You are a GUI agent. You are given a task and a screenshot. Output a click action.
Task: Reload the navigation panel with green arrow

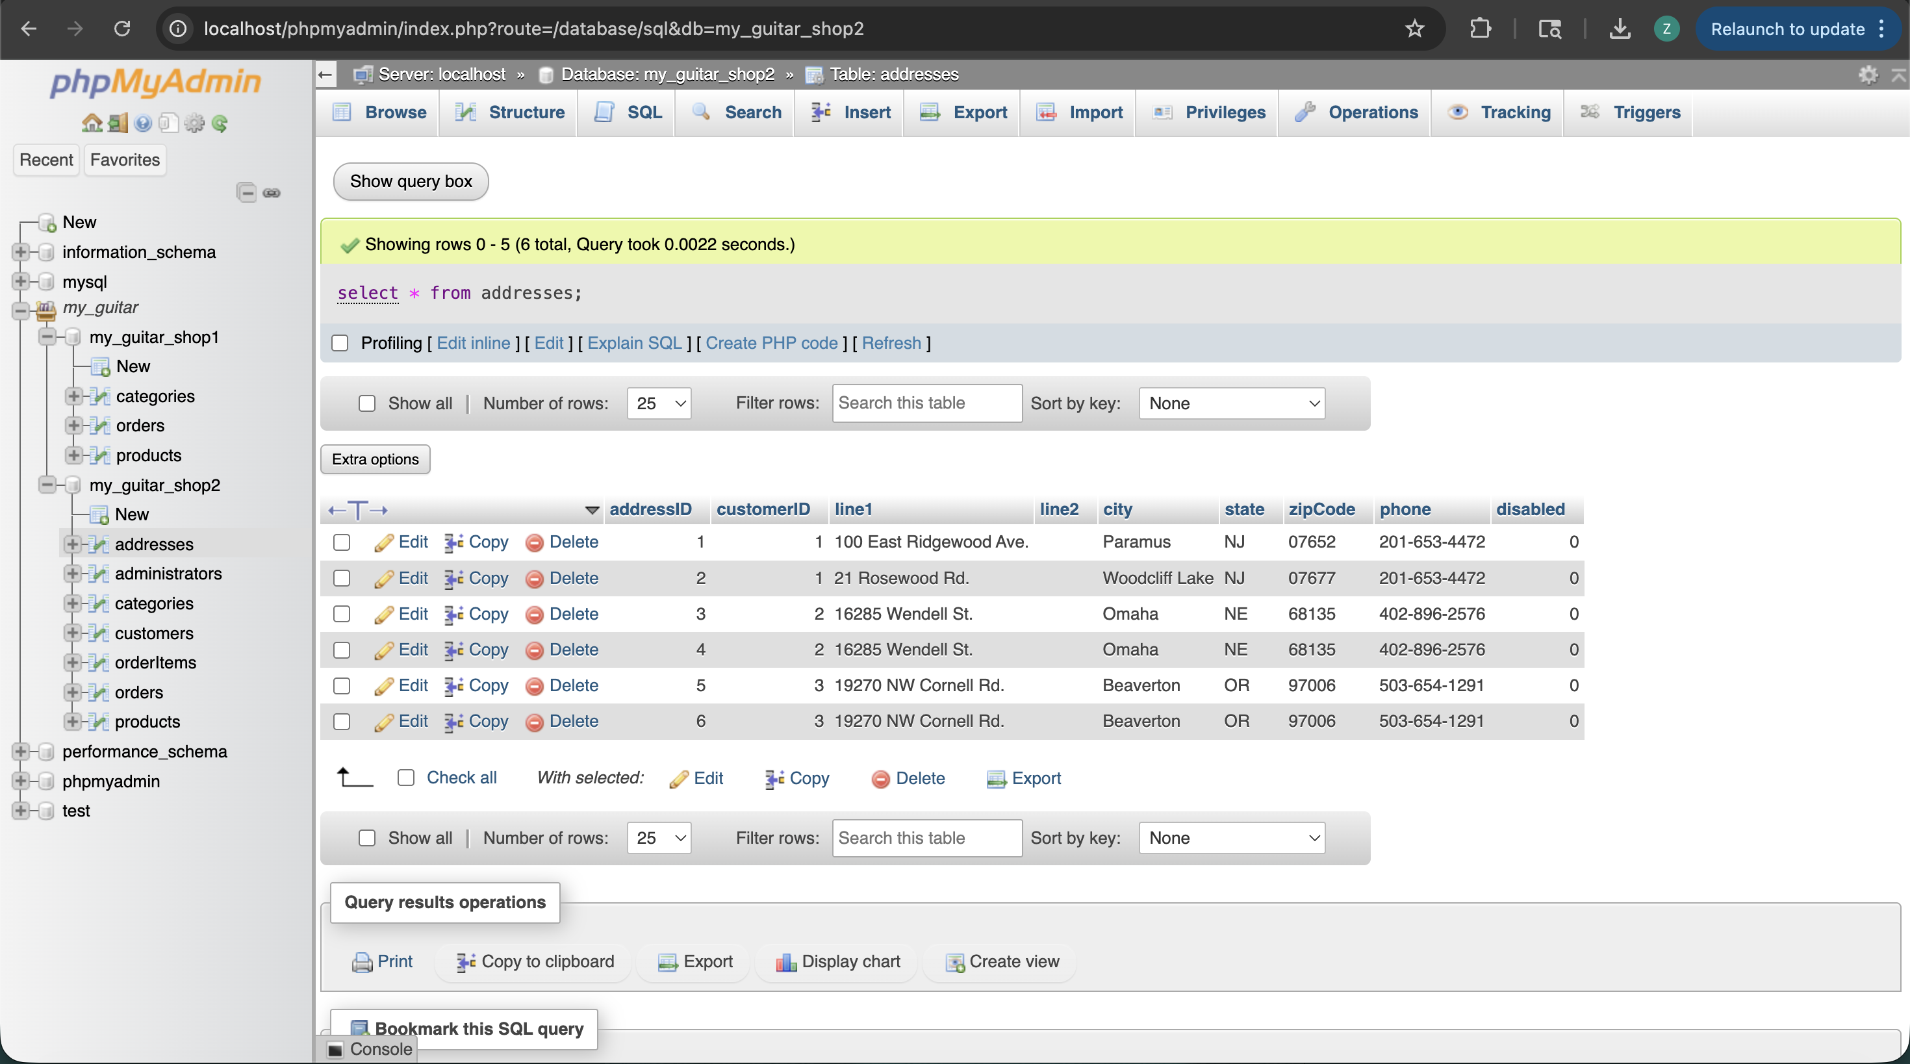pos(220,123)
